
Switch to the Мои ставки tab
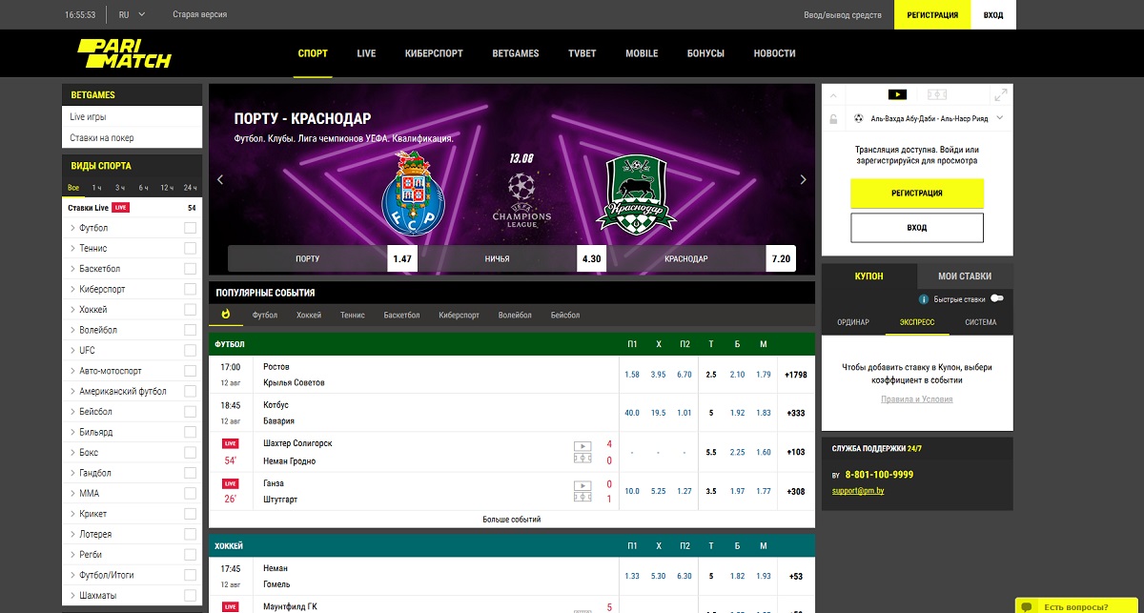(x=965, y=276)
